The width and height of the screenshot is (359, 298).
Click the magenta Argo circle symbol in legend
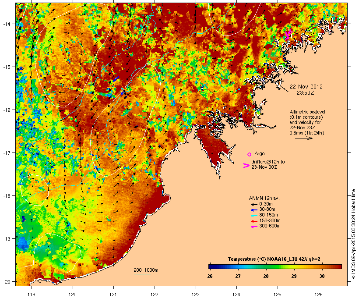(x=250, y=154)
